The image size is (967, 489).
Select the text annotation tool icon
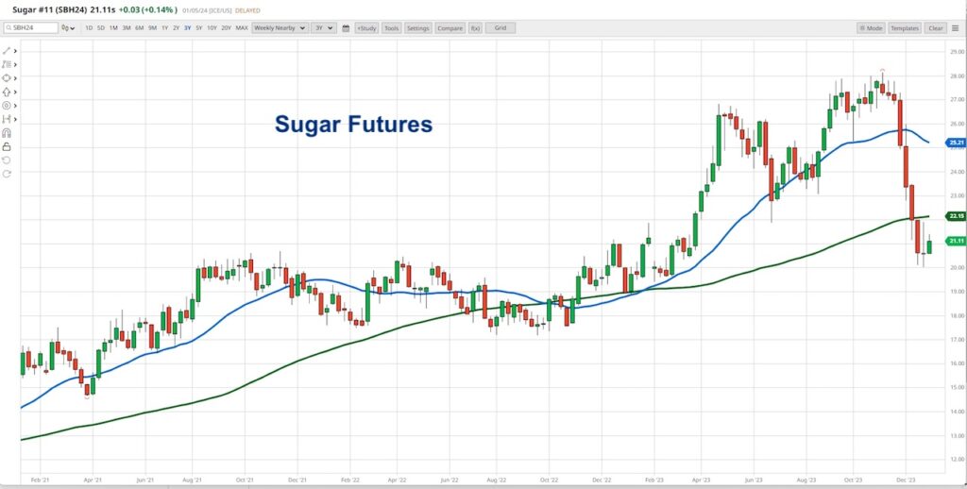click(x=7, y=64)
